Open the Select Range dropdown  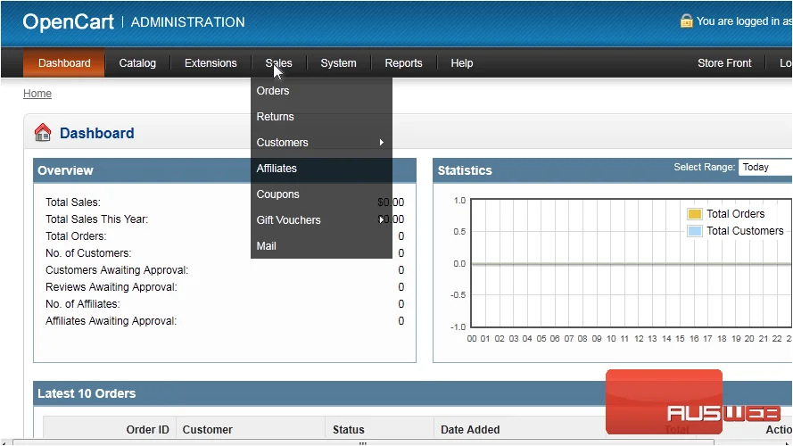click(765, 168)
